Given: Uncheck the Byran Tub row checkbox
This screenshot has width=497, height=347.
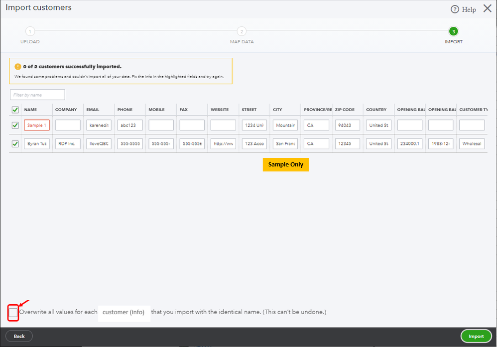Looking at the screenshot, I should click(15, 143).
